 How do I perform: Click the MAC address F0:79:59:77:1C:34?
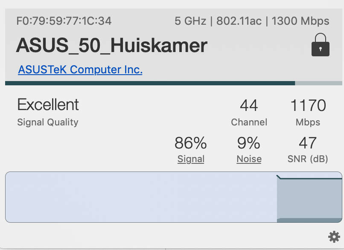pos(64,21)
